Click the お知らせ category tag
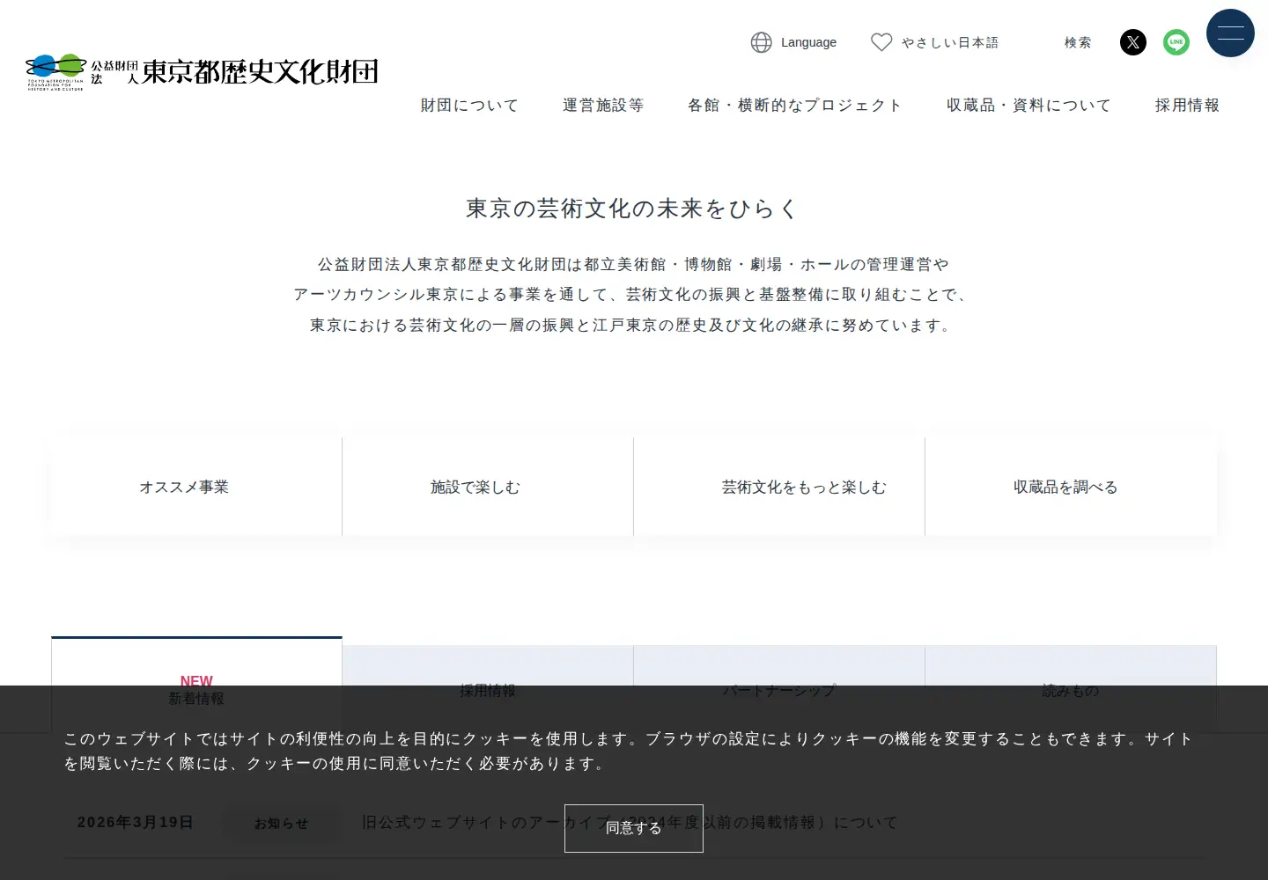The height and width of the screenshot is (880, 1268). (x=282, y=824)
